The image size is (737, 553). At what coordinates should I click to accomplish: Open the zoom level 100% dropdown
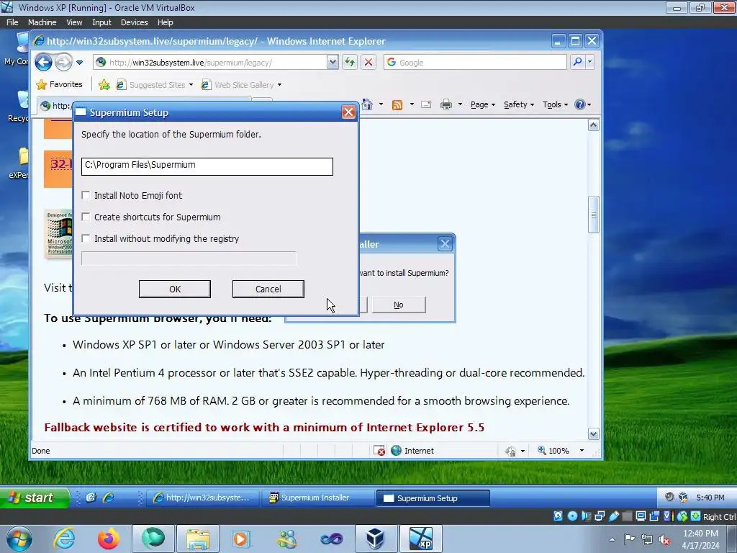click(582, 451)
